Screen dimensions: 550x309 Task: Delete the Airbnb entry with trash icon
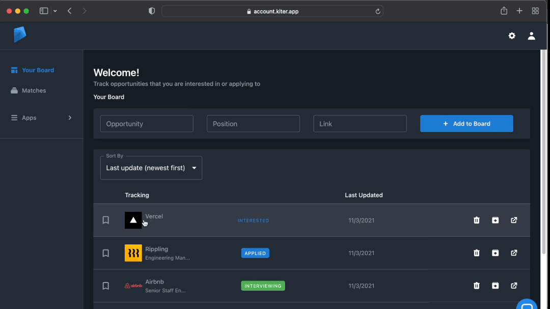[x=476, y=286]
